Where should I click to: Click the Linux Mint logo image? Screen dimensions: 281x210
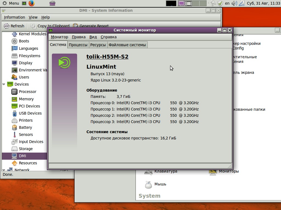64,62
